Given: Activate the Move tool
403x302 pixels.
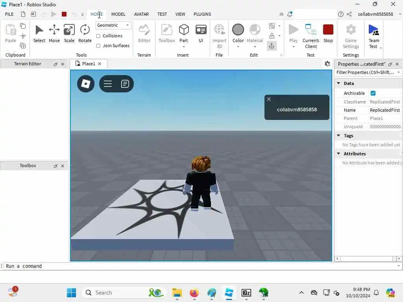Looking at the screenshot, I should 54,33.
